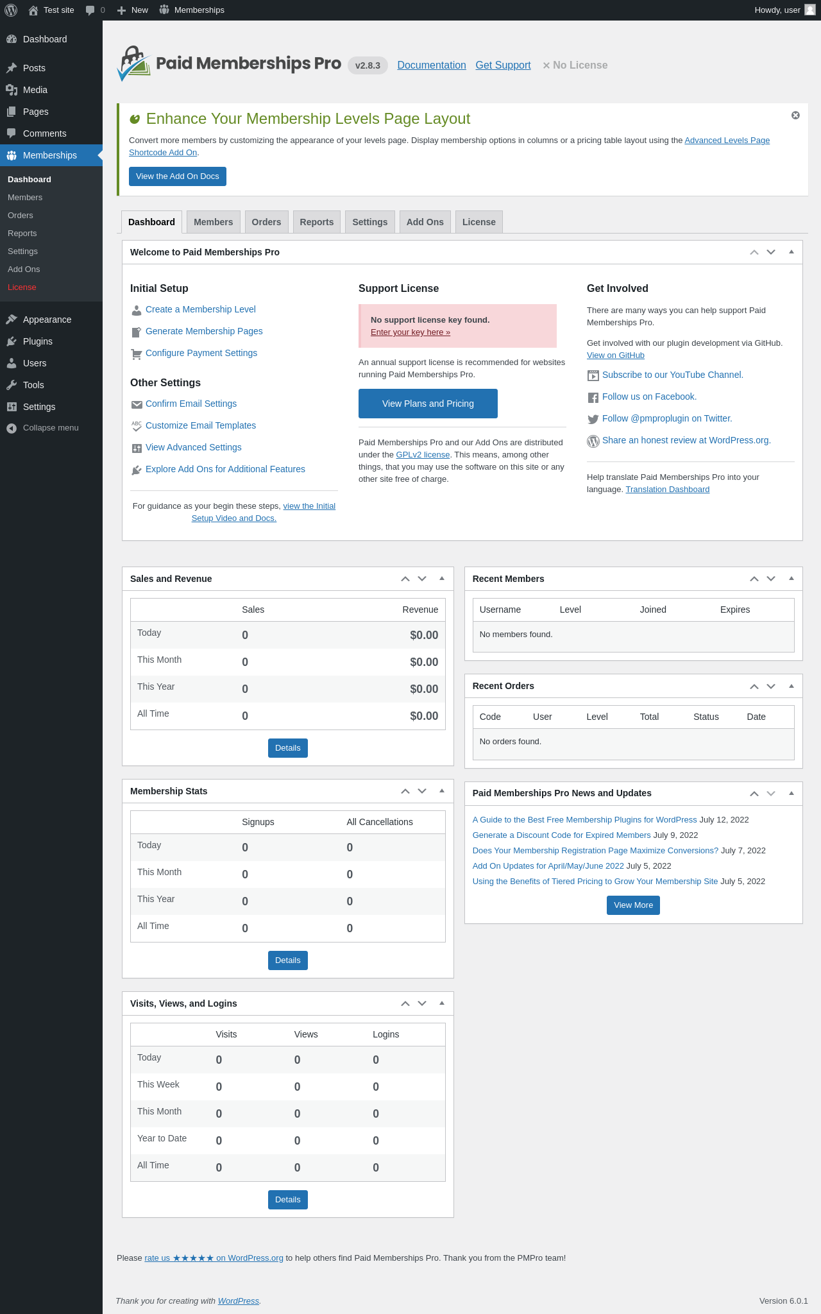
Task: Open the GPLv2 license link
Action: 423,455
